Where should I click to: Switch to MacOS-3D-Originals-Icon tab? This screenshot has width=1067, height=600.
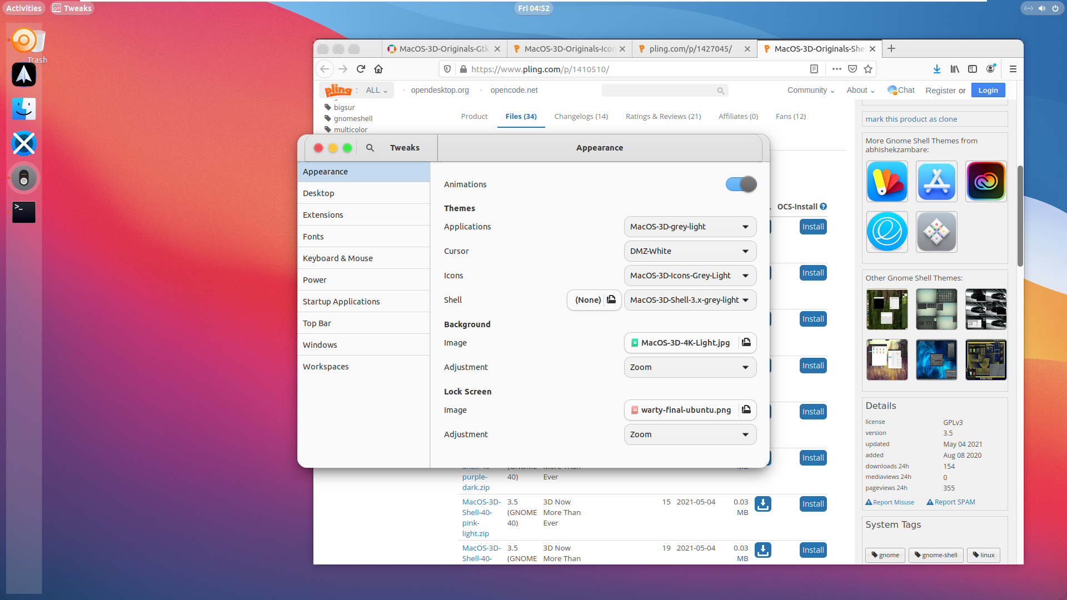[x=569, y=49]
